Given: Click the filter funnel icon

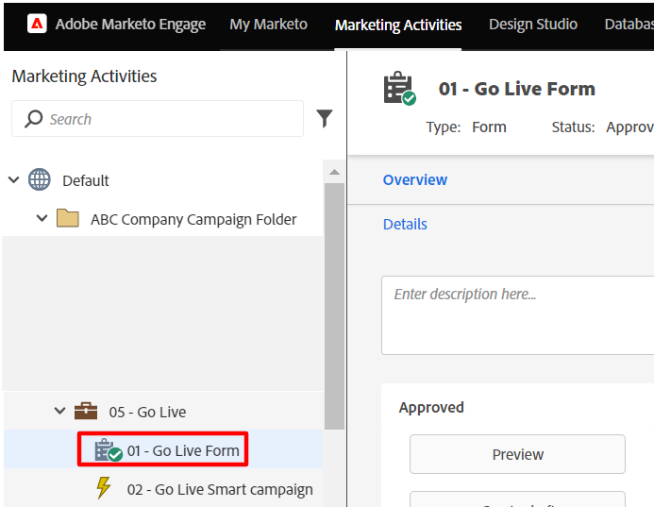Looking at the screenshot, I should [x=324, y=118].
